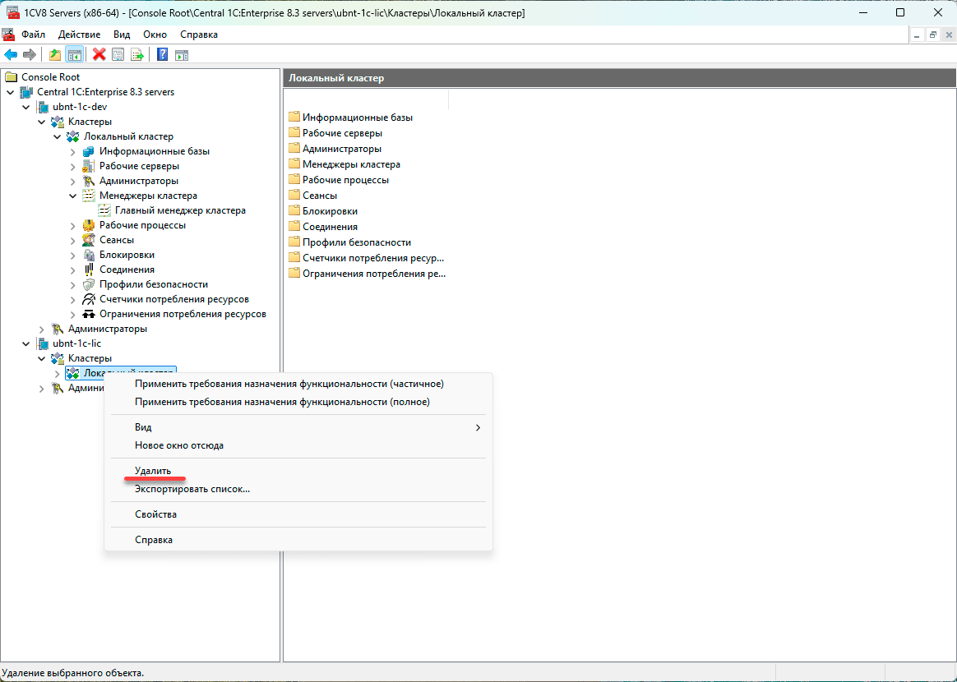This screenshot has width=957, height=682.
Task: Click the folder icon of Блокировки in right pane
Action: (295, 211)
